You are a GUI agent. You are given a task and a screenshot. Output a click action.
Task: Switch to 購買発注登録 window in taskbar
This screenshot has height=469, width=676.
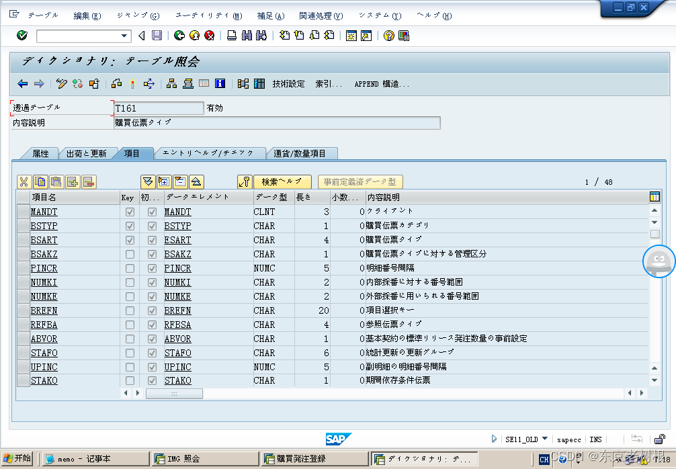pos(315,459)
